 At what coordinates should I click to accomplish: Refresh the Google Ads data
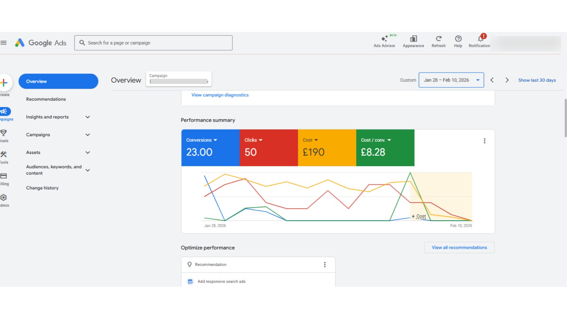coord(438,41)
